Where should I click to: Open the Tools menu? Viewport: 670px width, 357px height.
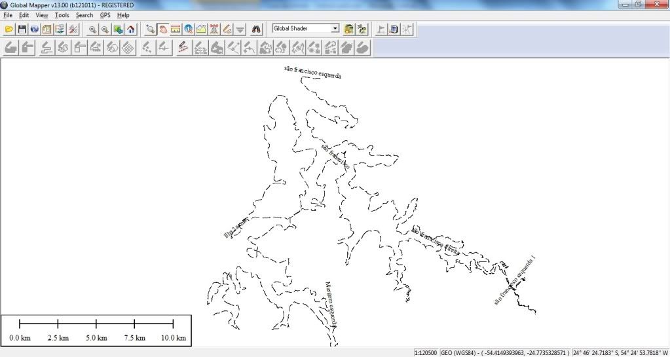pyautogui.click(x=62, y=15)
